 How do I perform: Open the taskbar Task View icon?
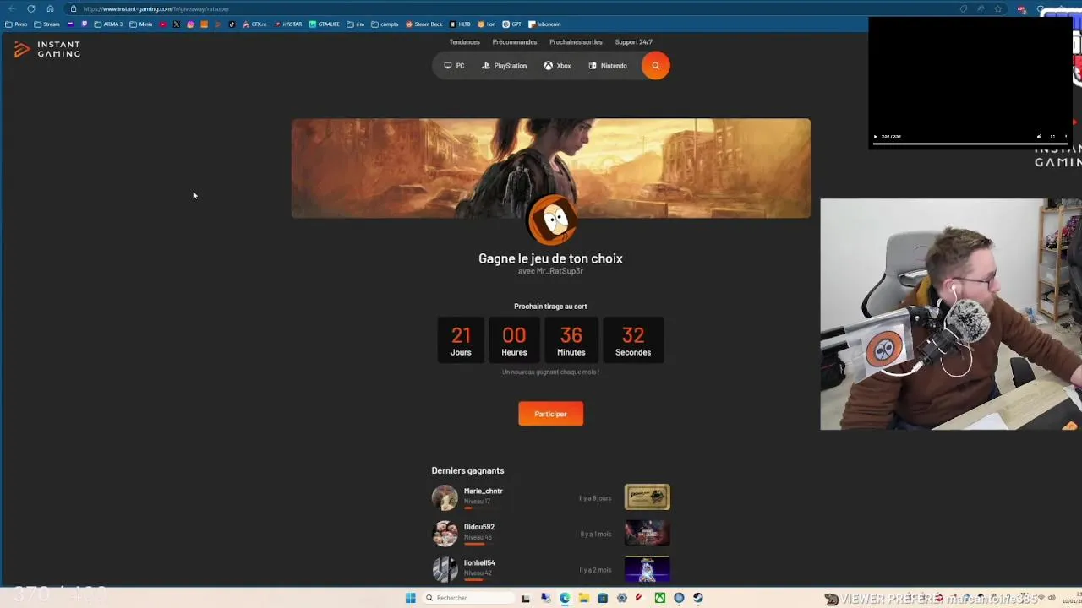coord(525,598)
